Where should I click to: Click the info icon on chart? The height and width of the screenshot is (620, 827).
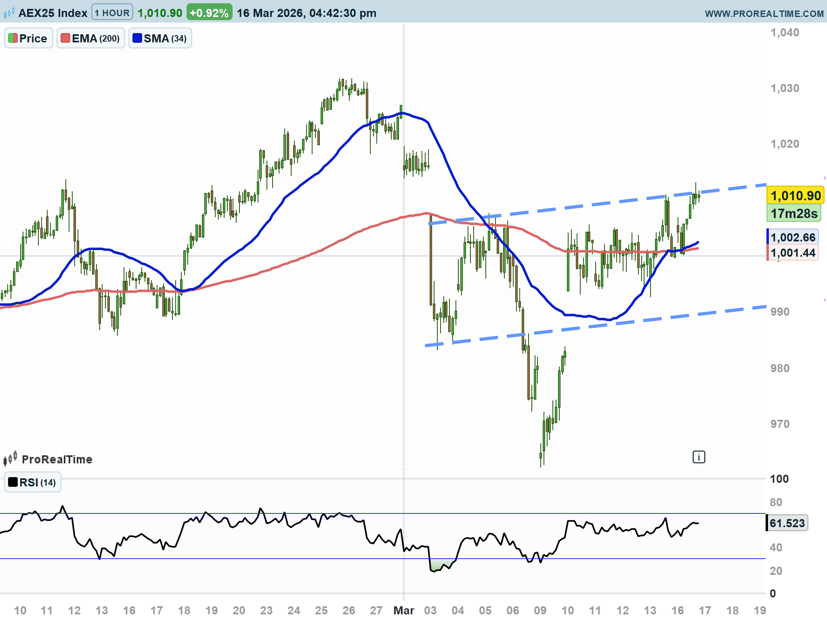699,457
